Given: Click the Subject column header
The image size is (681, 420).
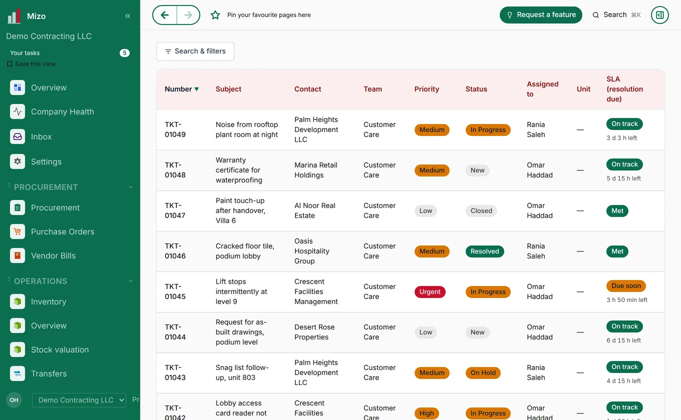Looking at the screenshot, I should (228, 89).
